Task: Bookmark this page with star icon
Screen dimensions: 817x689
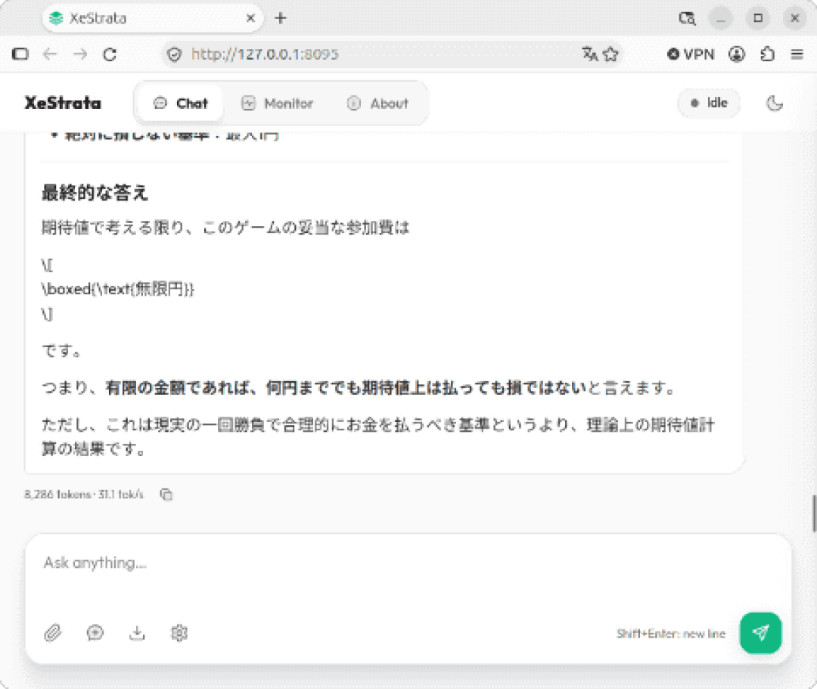Action: coord(610,54)
